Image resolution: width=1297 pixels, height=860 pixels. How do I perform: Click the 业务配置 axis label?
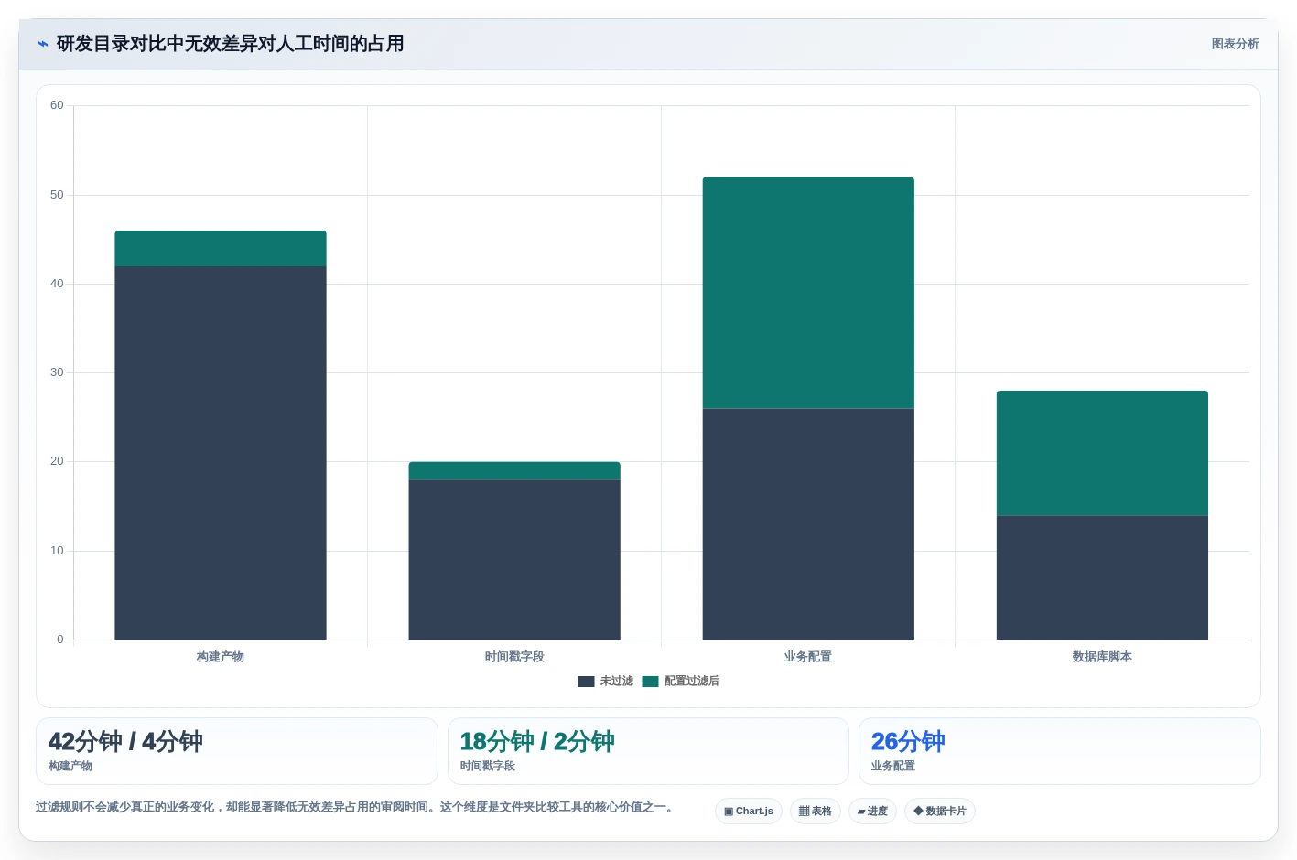point(808,657)
